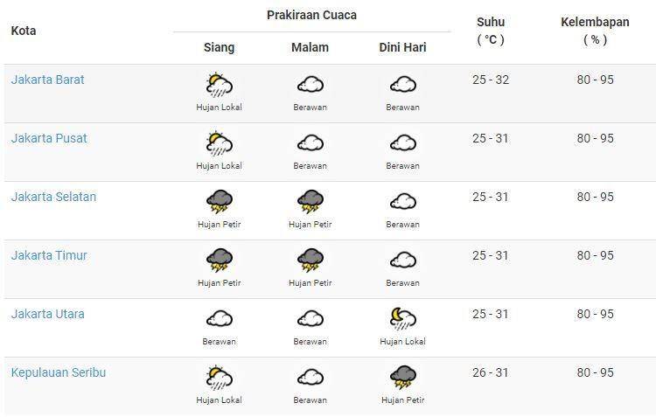Screen dimensions: 656x417
Task: Click Jakarta Selatan's Dini Hari Berawan icon
Action: pyautogui.click(x=402, y=202)
